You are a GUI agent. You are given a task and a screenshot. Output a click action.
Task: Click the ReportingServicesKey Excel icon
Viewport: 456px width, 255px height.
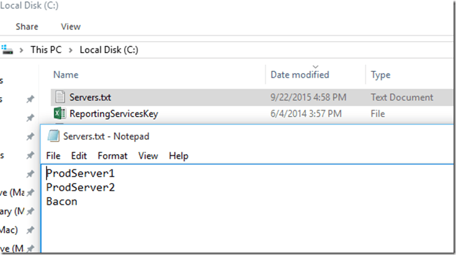click(59, 113)
